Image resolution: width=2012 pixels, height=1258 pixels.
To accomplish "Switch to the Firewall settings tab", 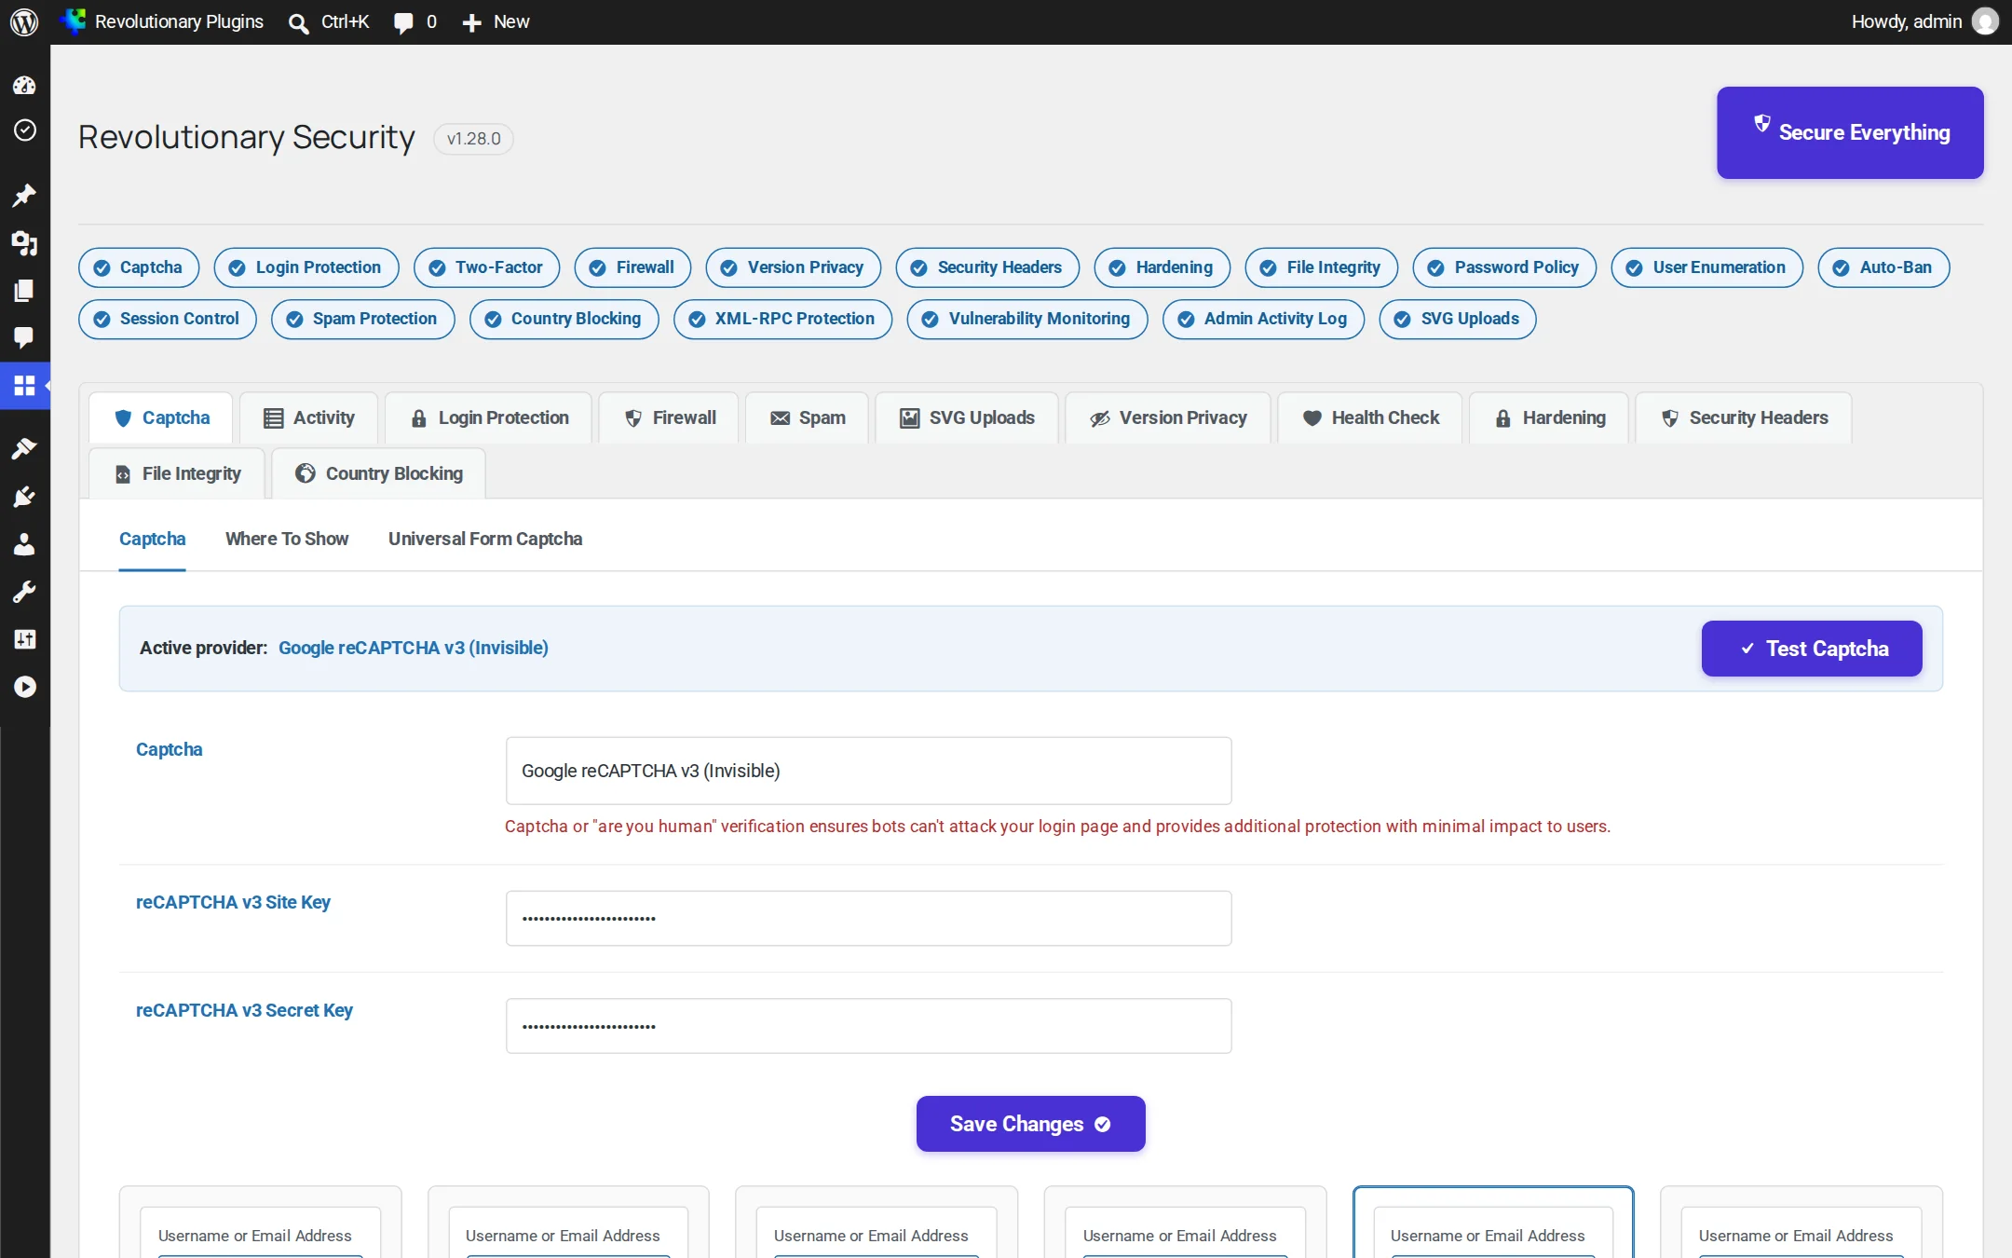I will click(670, 418).
